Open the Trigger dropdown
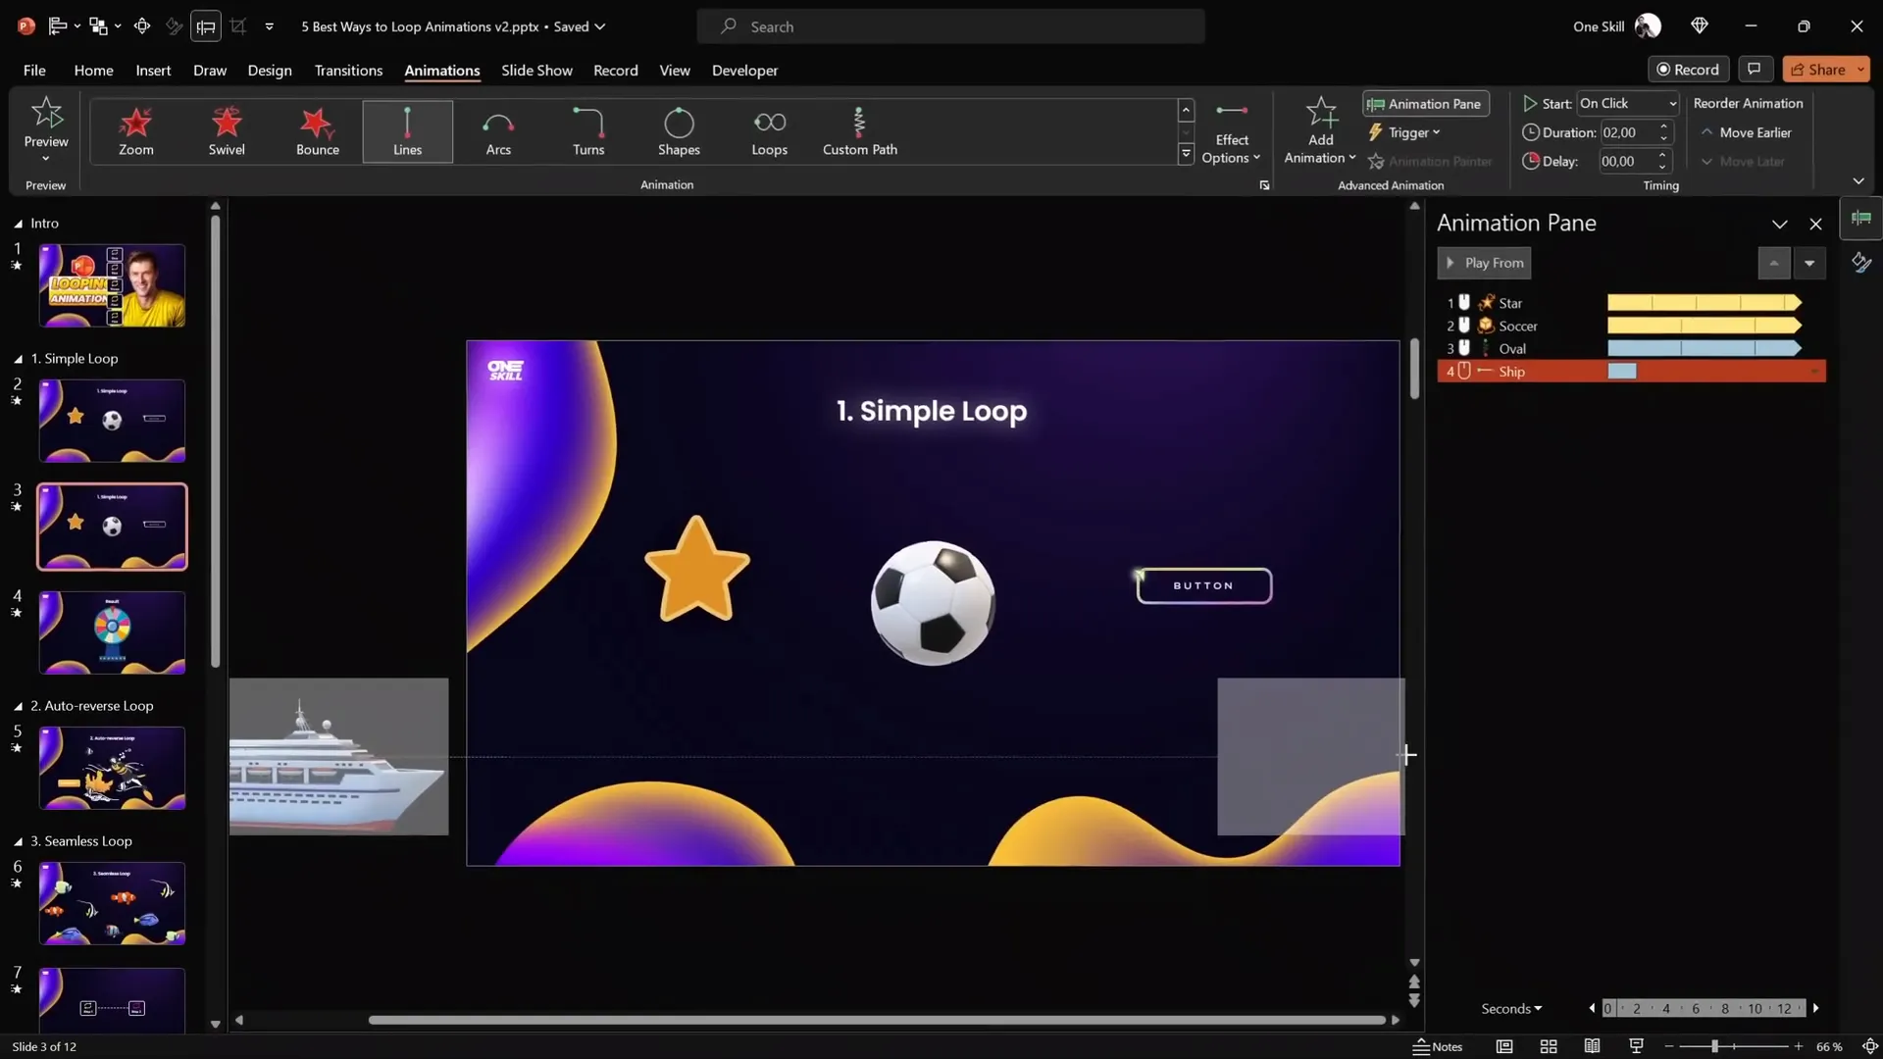The width and height of the screenshot is (1883, 1059). point(1404,132)
